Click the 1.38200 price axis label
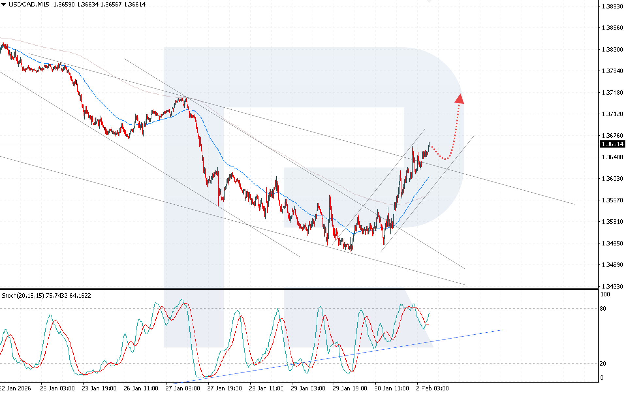628x395 pixels. (612, 49)
